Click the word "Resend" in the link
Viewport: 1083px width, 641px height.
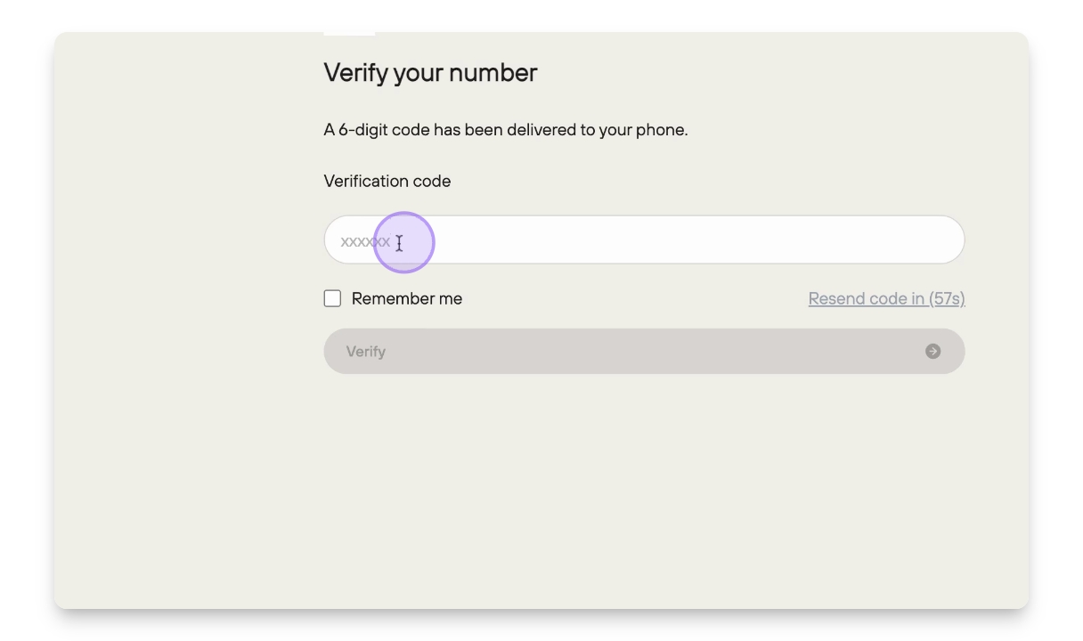click(836, 299)
